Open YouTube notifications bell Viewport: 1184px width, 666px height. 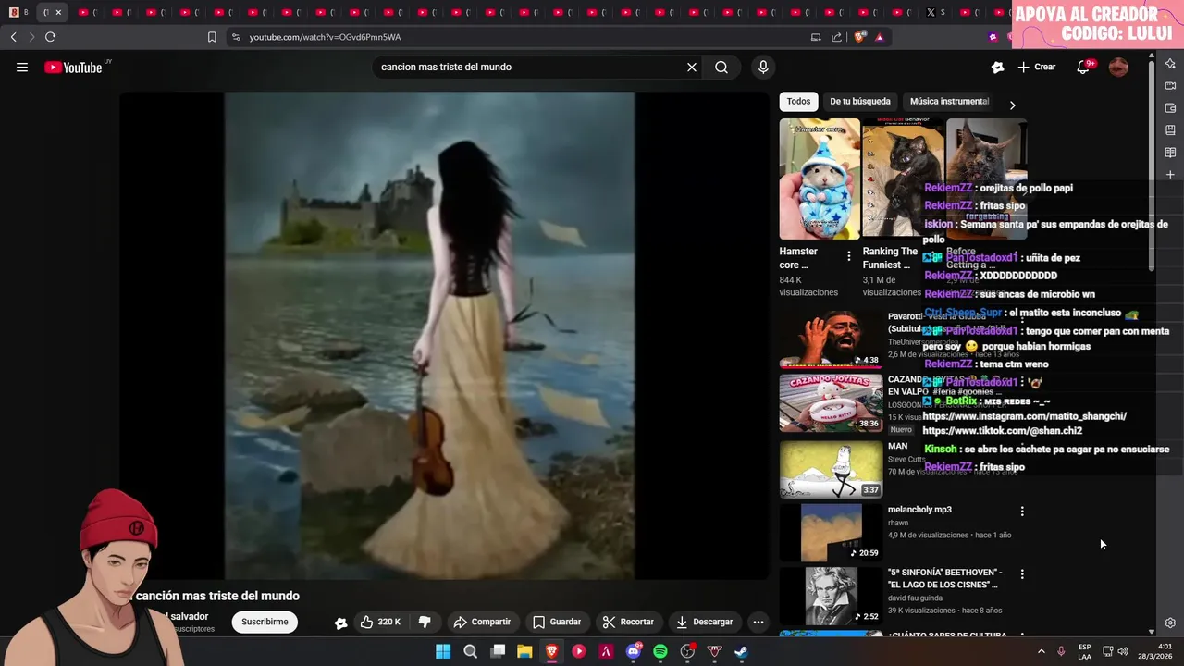[1083, 67]
